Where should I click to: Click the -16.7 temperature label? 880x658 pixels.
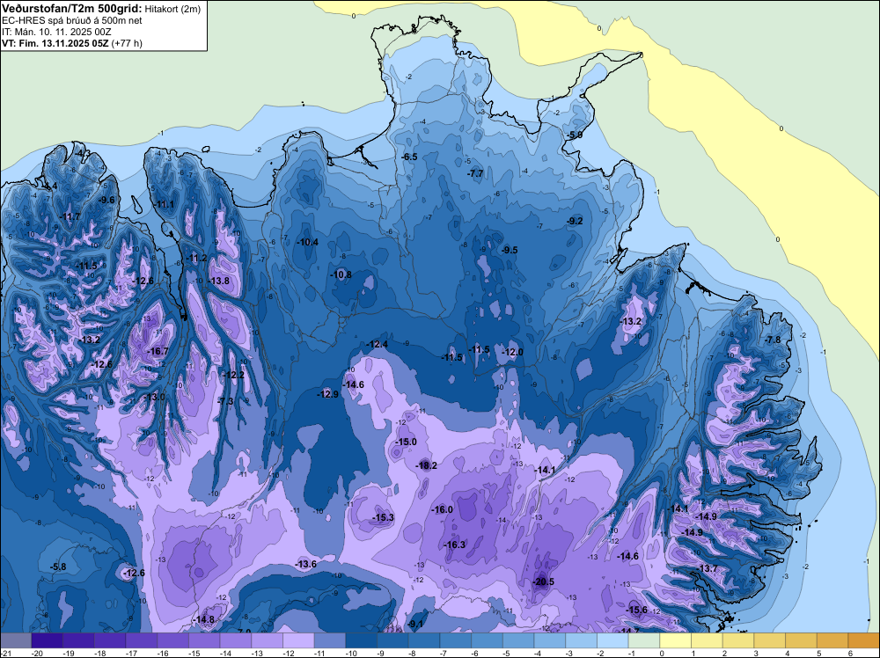click(x=158, y=351)
